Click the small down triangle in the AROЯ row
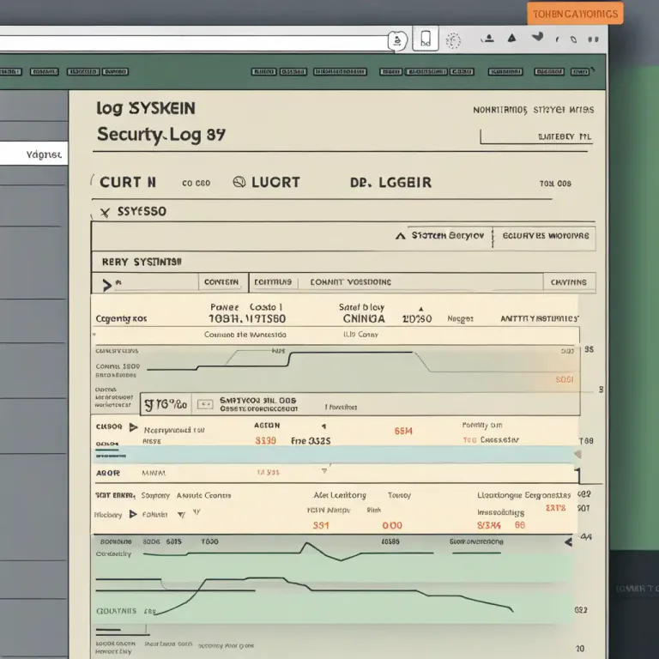 pyautogui.click(x=324, y=471)
